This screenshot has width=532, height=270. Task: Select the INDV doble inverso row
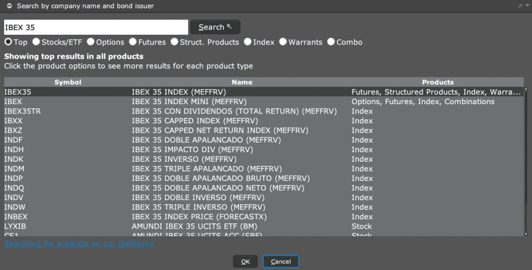264,197
